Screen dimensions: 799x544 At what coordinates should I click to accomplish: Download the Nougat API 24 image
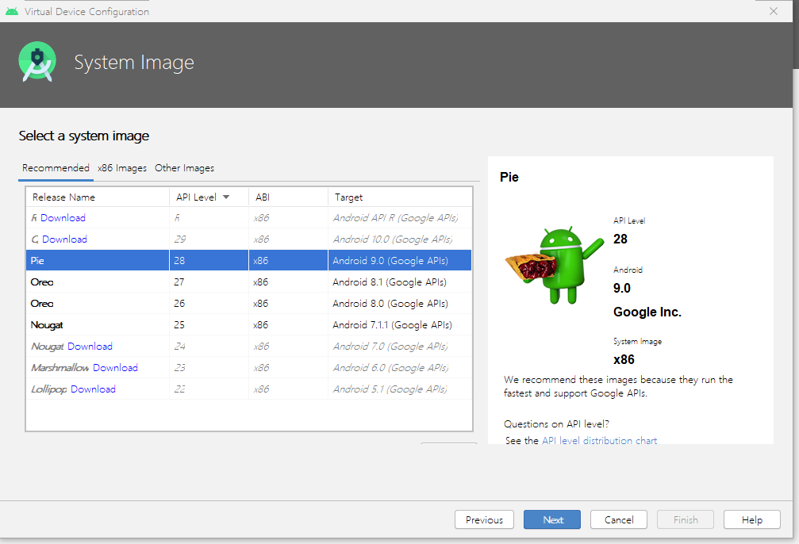point(90,346)
